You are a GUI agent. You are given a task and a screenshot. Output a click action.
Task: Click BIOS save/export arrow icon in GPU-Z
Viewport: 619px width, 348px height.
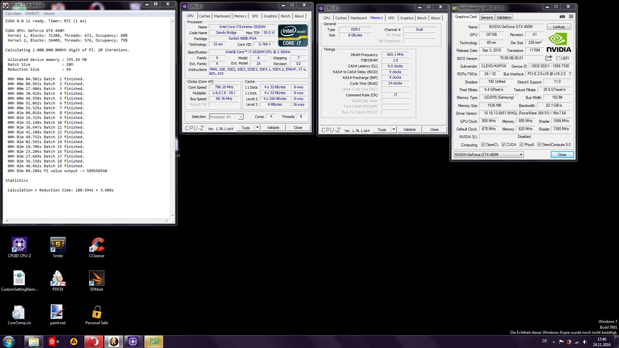(548, 58)
